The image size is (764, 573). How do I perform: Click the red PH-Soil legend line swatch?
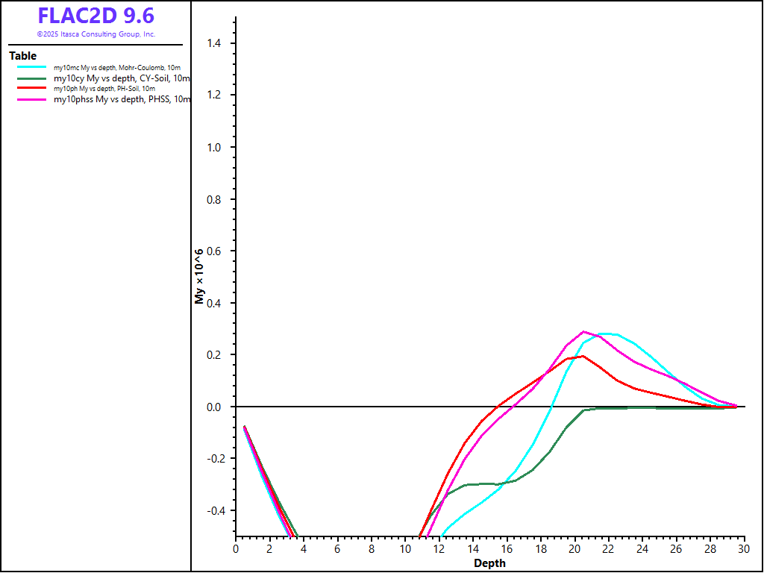pos(32,88)
